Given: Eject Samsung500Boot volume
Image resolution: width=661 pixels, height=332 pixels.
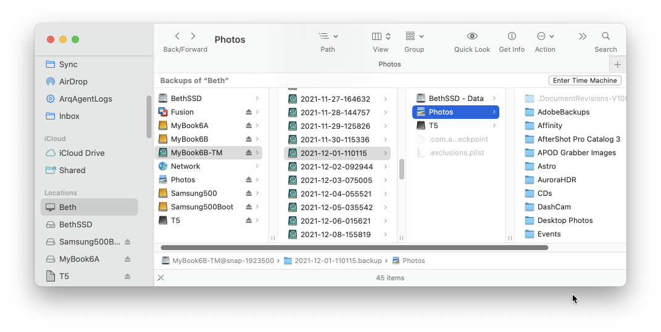Looking at the screenshot, I should (x=249, y=207).
